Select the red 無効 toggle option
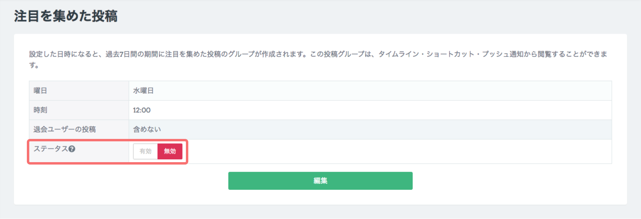The image size is (641, 219). coord(170,151)
